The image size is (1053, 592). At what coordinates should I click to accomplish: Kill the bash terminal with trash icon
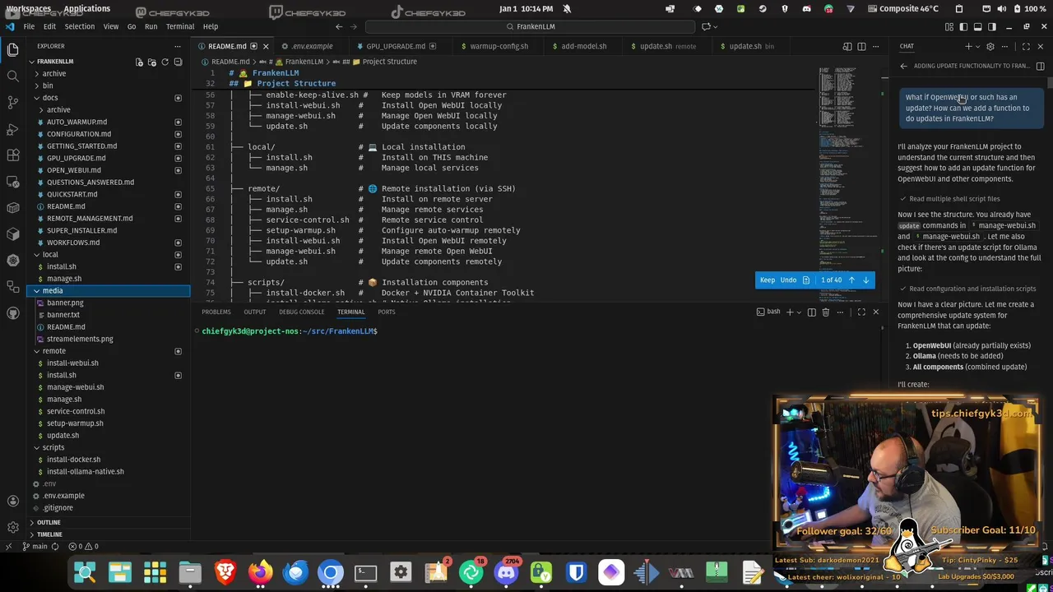826,312
